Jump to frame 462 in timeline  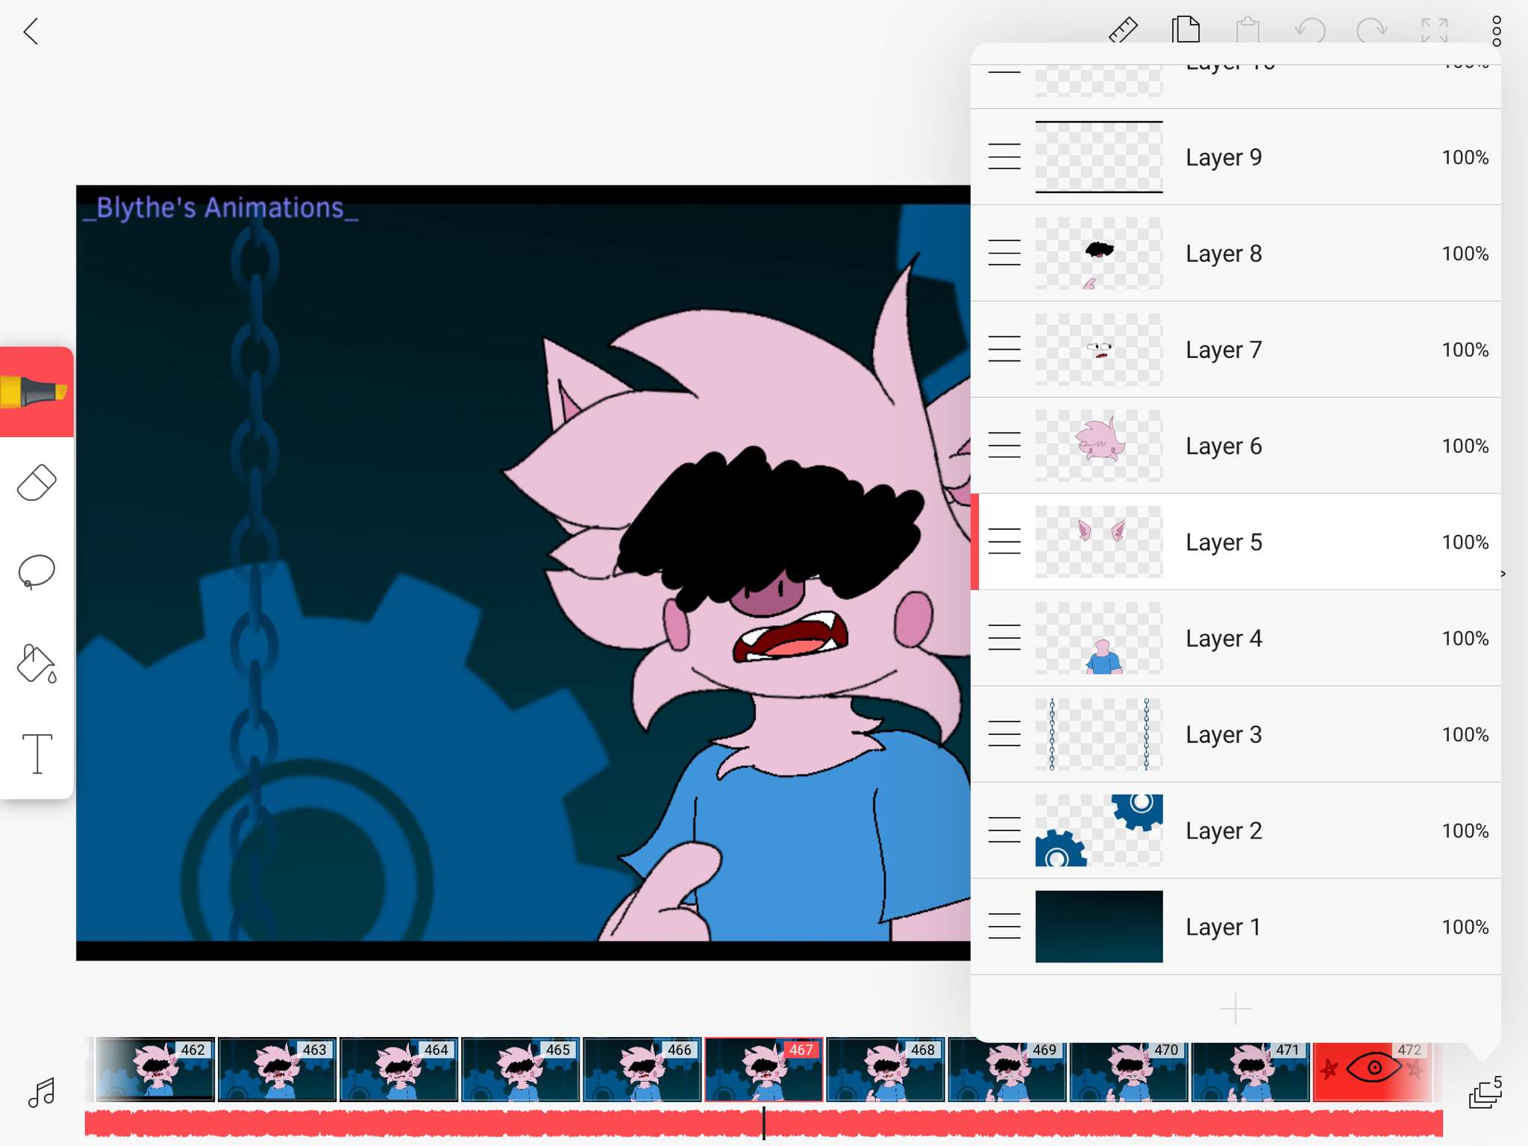pyautogui.click(x=155, y=1069)
